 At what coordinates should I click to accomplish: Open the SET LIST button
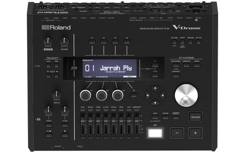199,42
